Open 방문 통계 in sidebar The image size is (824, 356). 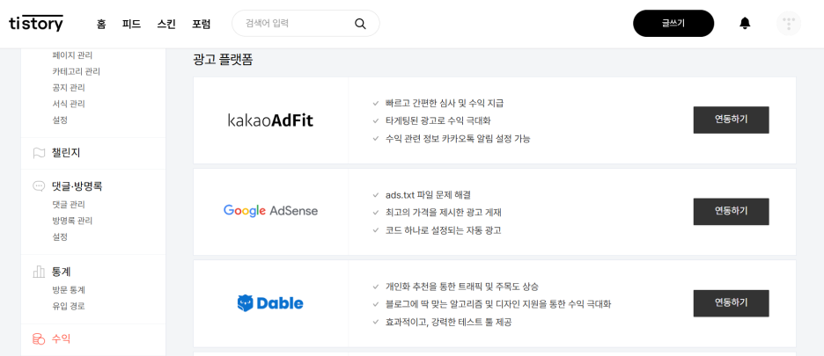pos(69,290)
